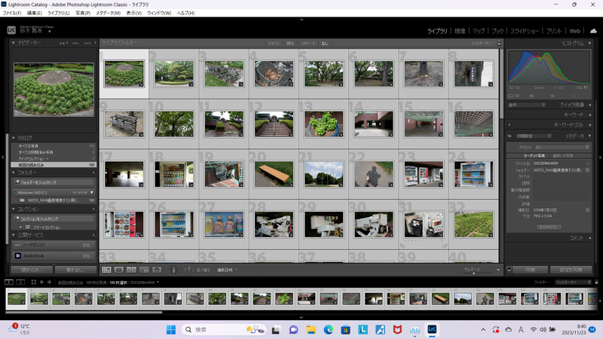Expand the キーワード panel
Screen dimensions: 603x339
click(589, 115)
